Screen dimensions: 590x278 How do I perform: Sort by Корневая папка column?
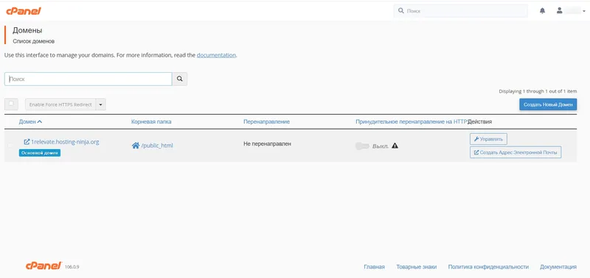tap(152, 122)
